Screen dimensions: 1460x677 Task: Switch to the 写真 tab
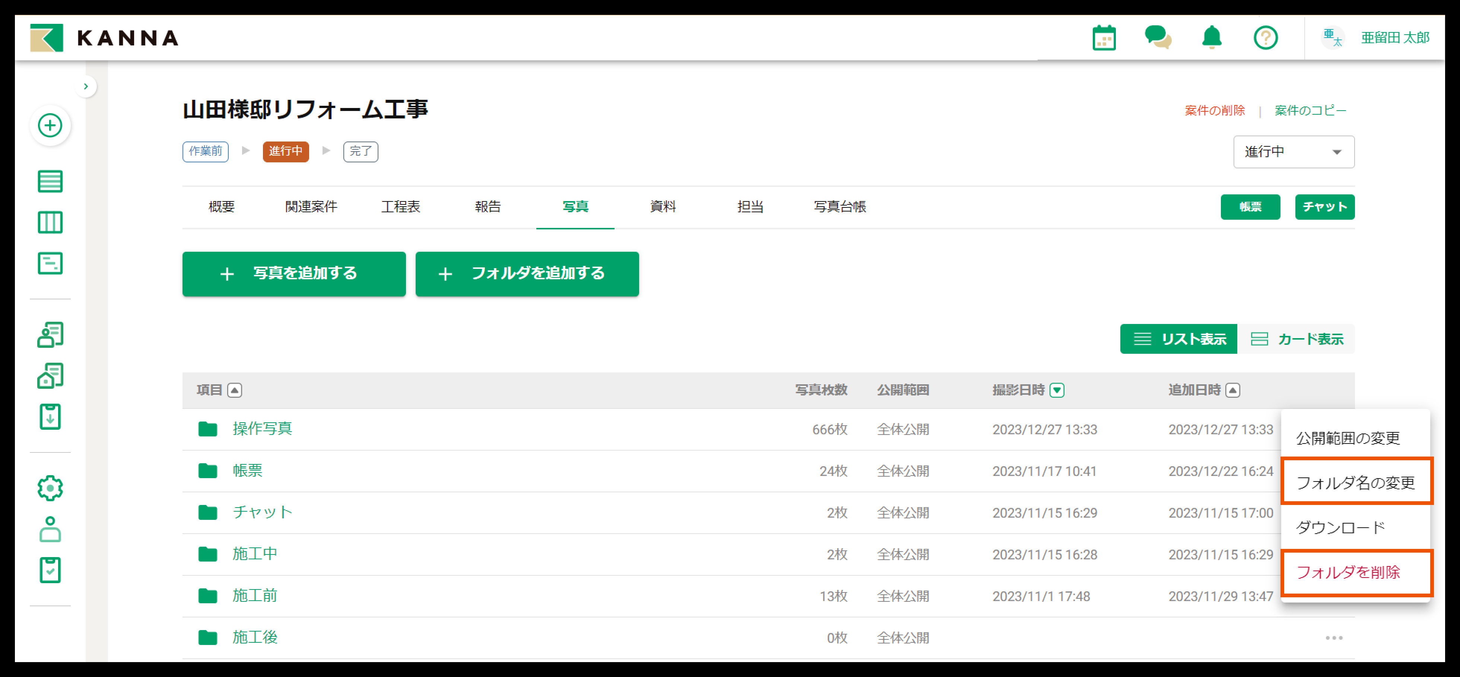[x=575, y=207]
